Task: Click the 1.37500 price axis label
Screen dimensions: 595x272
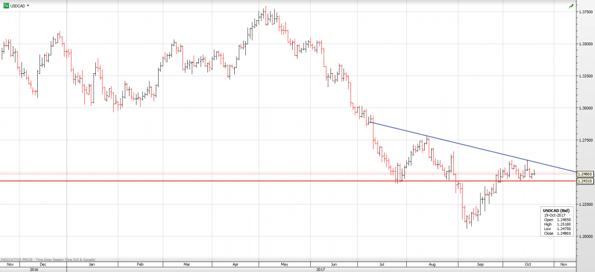Action: click(x=585, y=12)
